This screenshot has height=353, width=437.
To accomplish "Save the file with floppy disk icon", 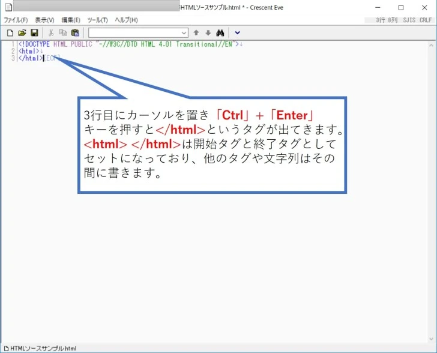I will (x=34, y=33).
